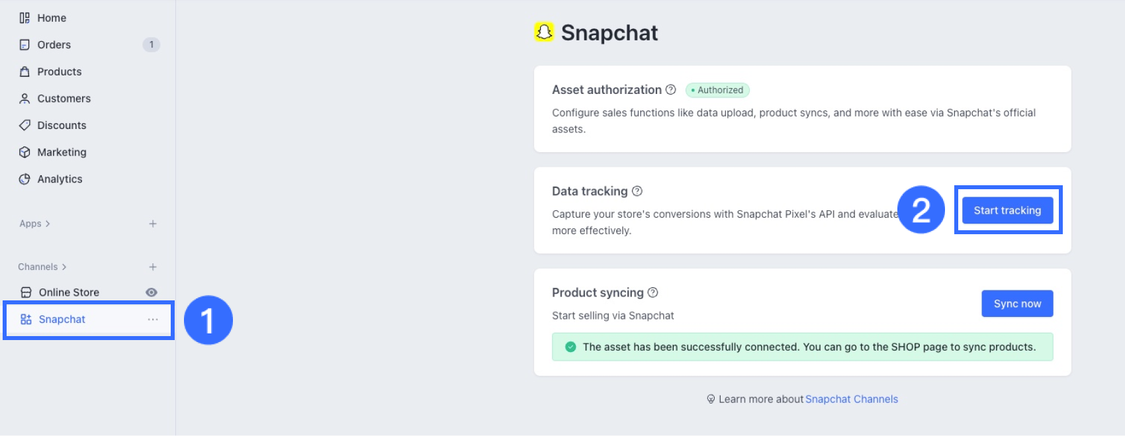This screenshot has height=436, width=1125.
Task: Click the Marketing cube icon
Action: click(24, 152)
